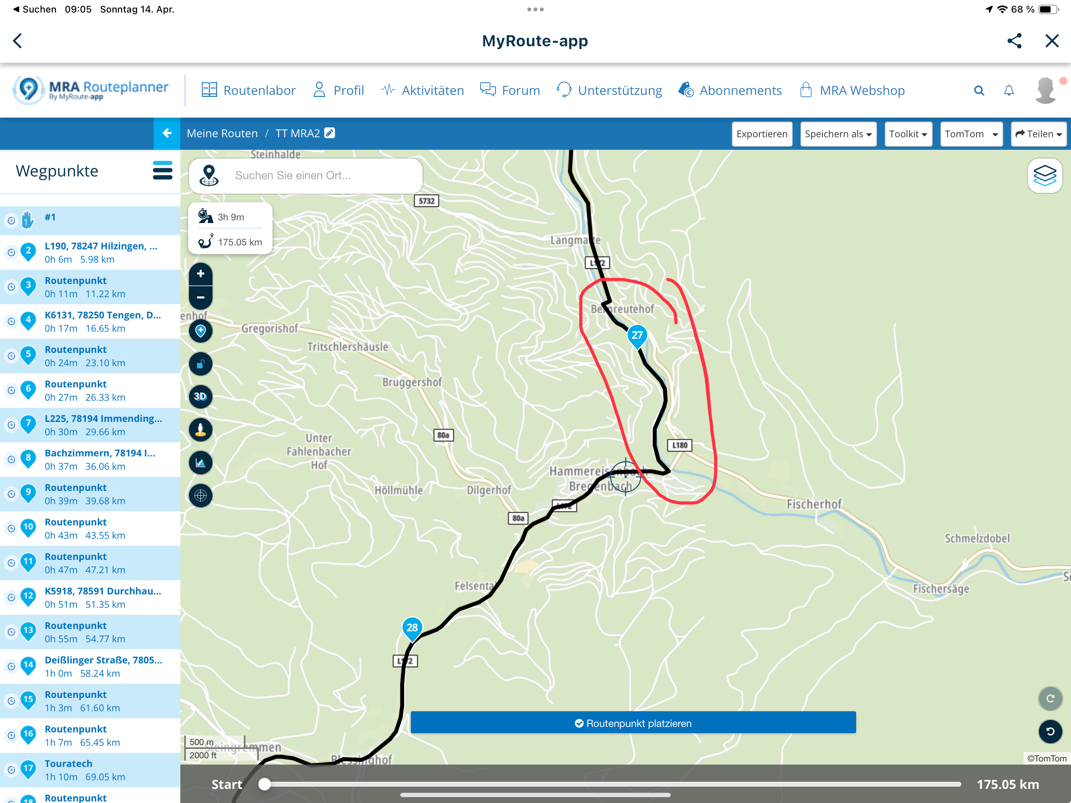Zoom out of the map

coord(200,297)
